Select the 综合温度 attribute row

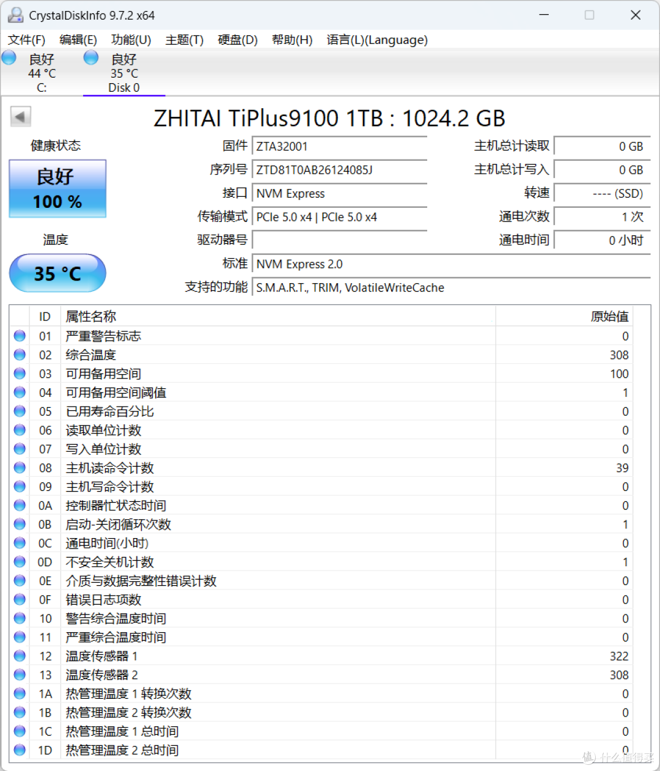tap(321, 355)
